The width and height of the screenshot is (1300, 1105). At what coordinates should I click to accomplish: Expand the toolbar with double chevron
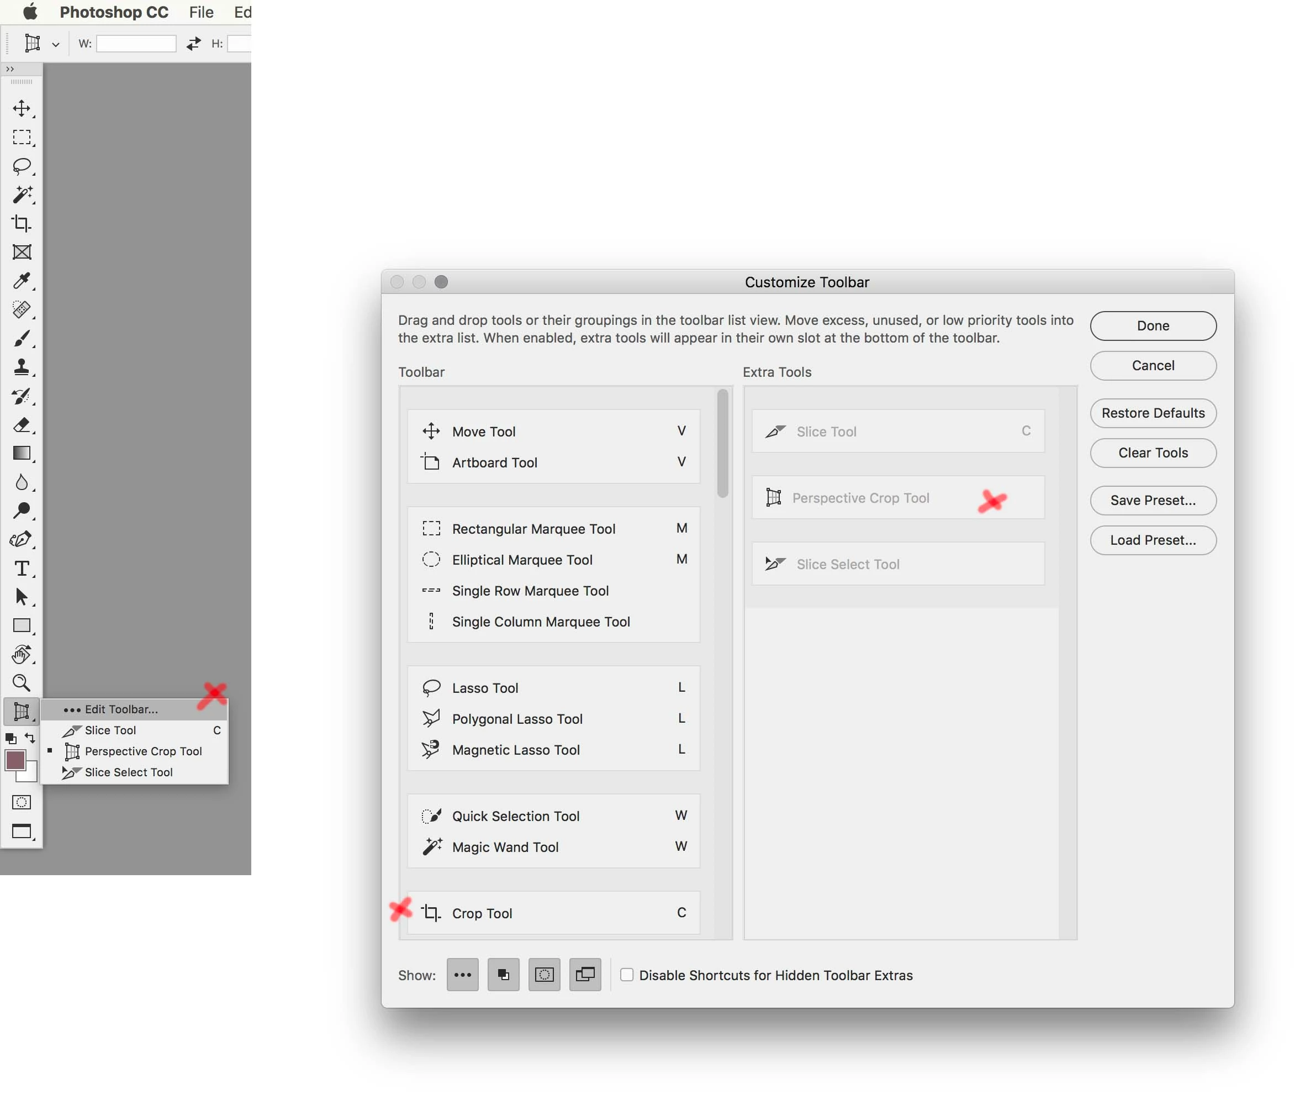click(10, 70)
